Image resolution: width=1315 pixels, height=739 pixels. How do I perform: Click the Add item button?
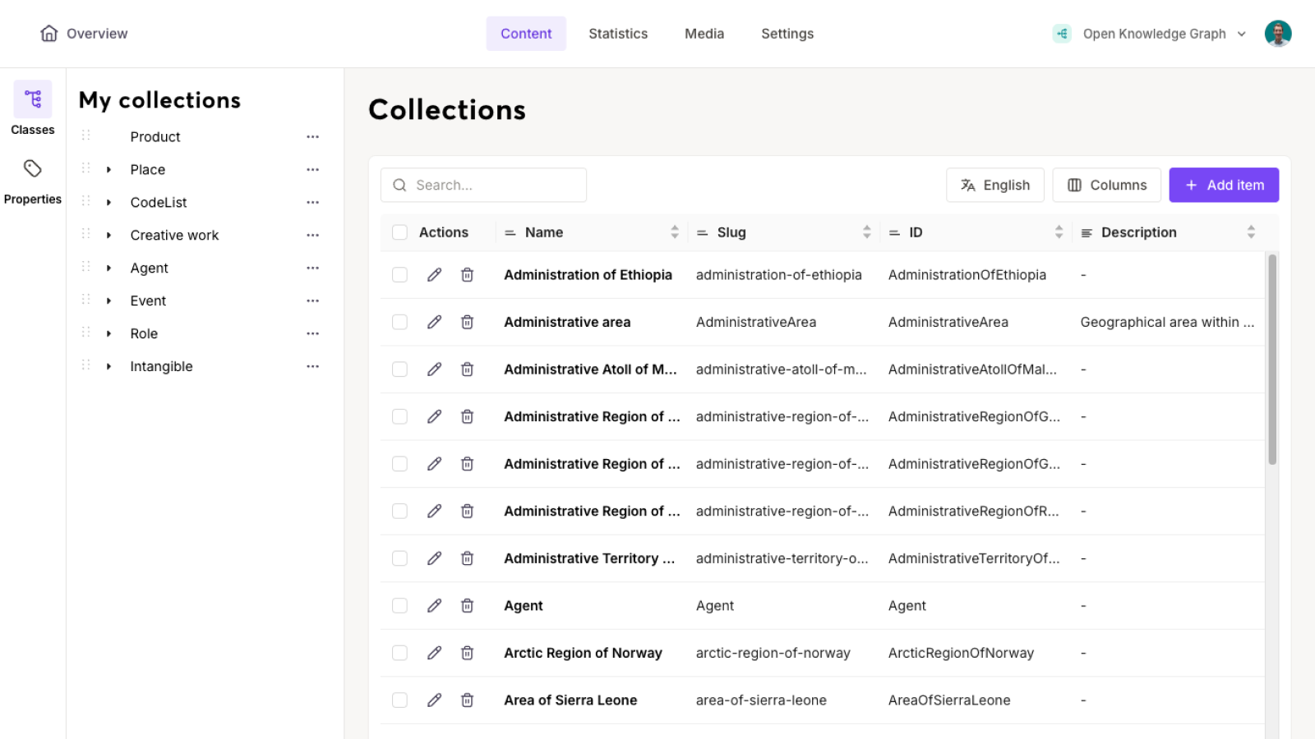coord(1224,185)
